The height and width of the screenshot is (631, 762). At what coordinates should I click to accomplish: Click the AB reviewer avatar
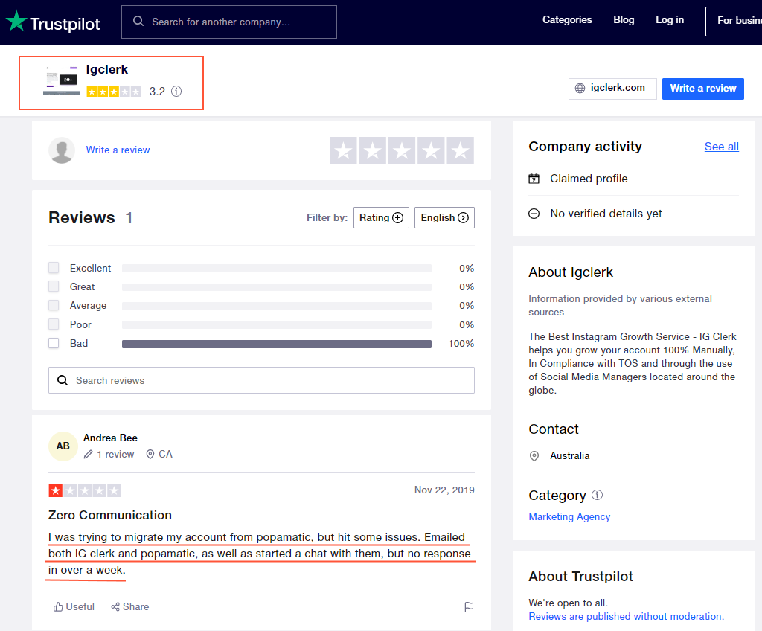63,446
